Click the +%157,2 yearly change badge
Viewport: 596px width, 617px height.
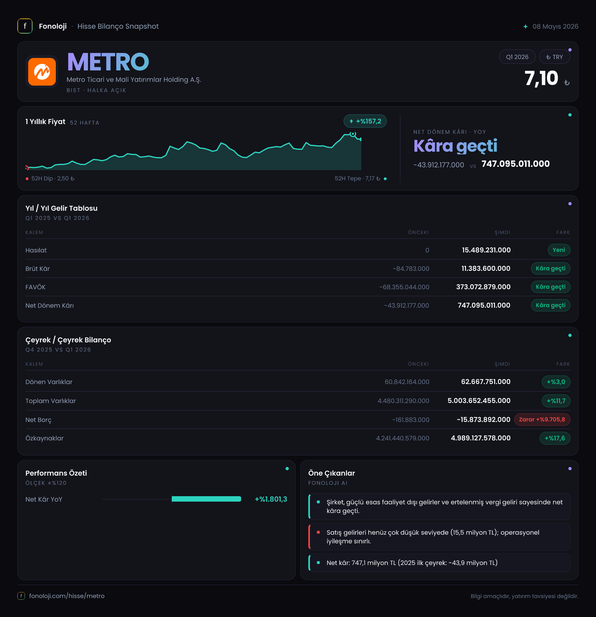365,121
